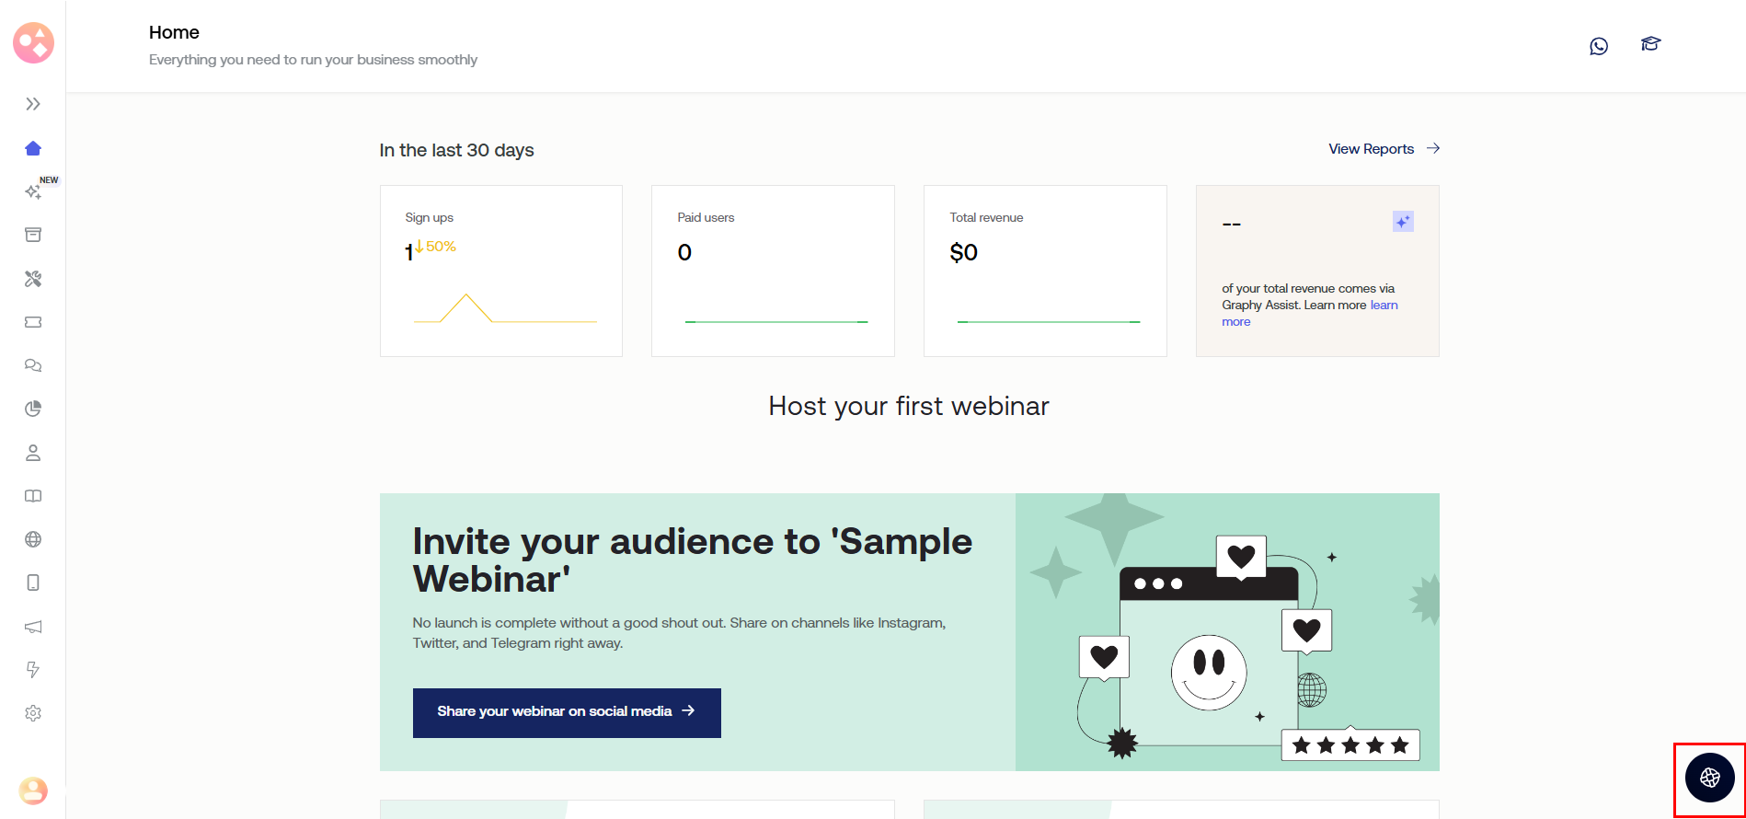Expand the sidebar with double-chevron icon

tap(33, 104)
